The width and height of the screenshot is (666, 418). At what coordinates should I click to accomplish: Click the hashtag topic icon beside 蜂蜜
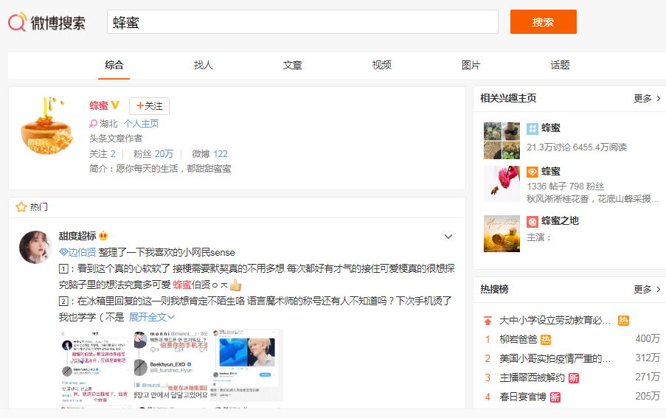[x=532, y=128]
